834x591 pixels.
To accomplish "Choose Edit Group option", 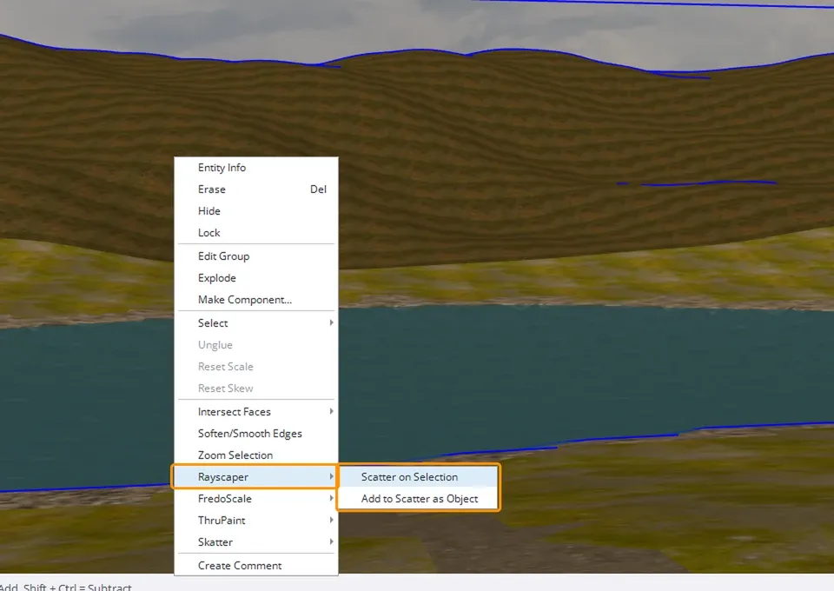I will pos(255,256).
